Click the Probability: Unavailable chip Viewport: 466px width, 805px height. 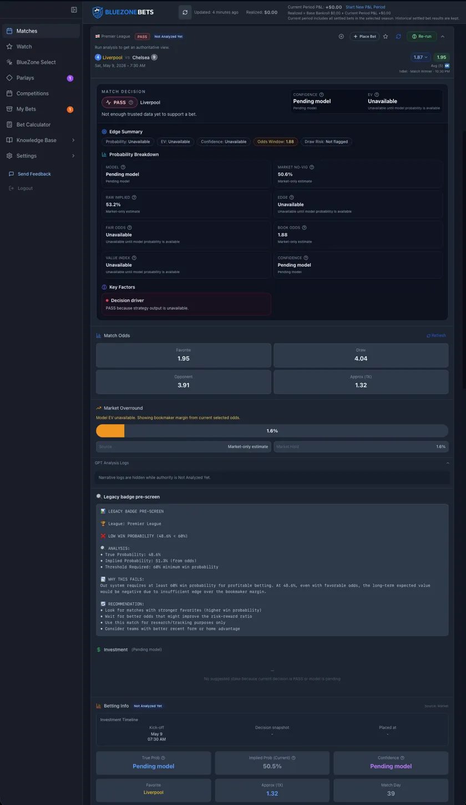pos(128,142)
